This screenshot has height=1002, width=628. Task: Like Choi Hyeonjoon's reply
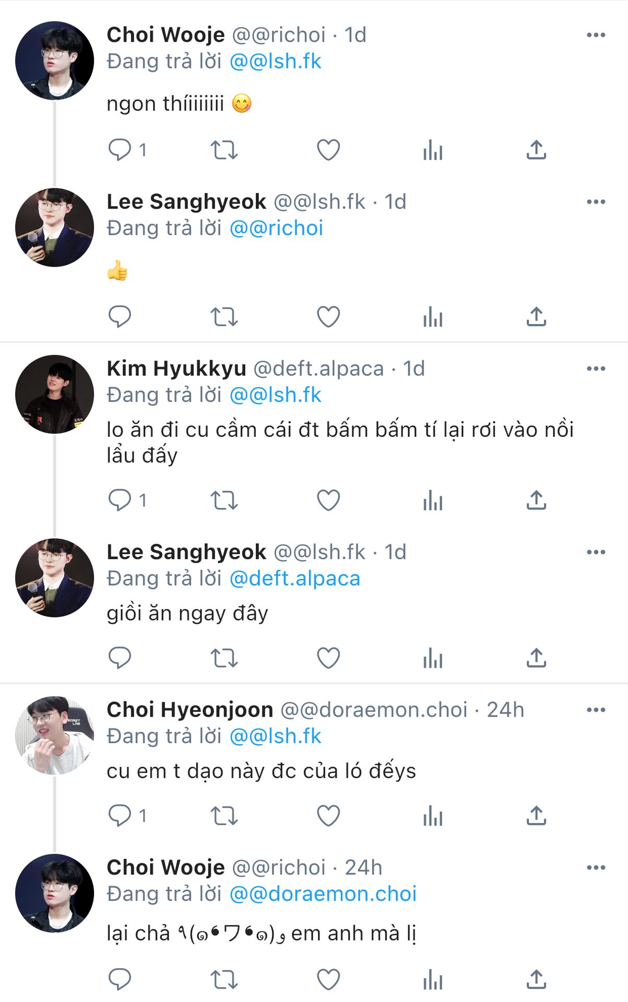(328, 816)
